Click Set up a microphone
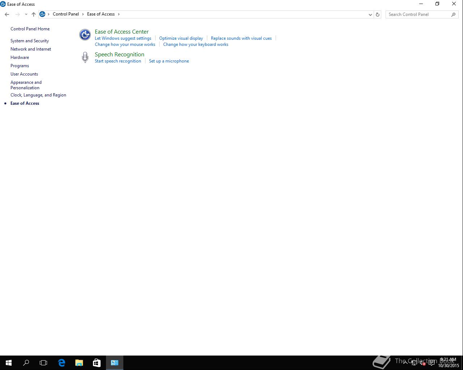Image resolution: width=463 pixels, height=370 pixels. pyautogui.click(x=169, y=61)
